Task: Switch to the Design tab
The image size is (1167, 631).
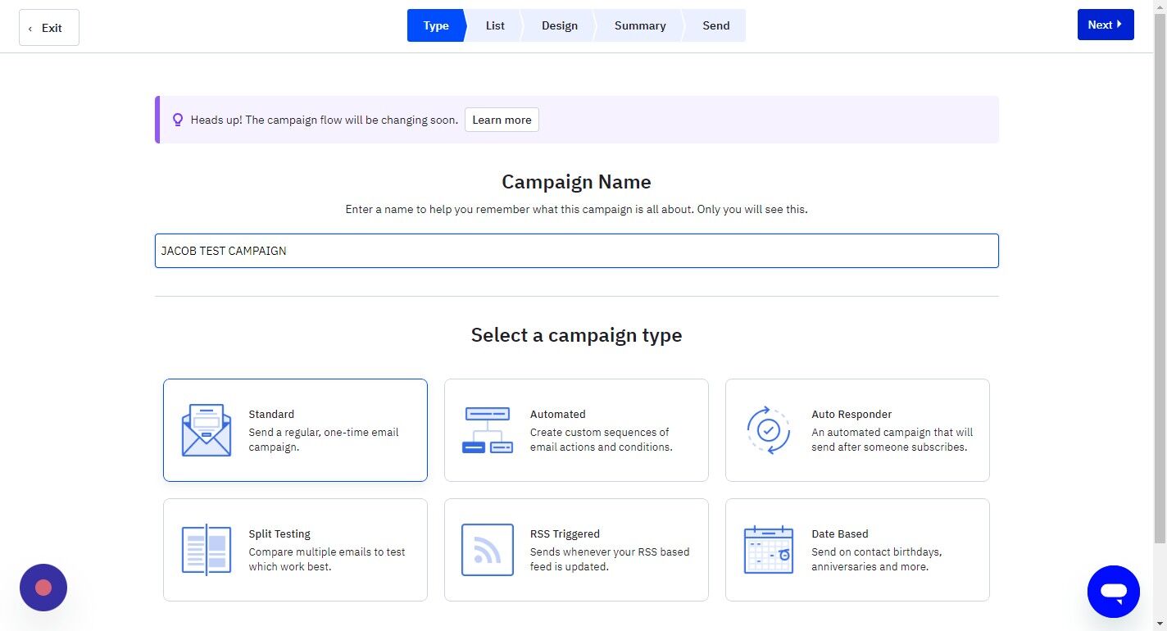Action: [559, 25]
